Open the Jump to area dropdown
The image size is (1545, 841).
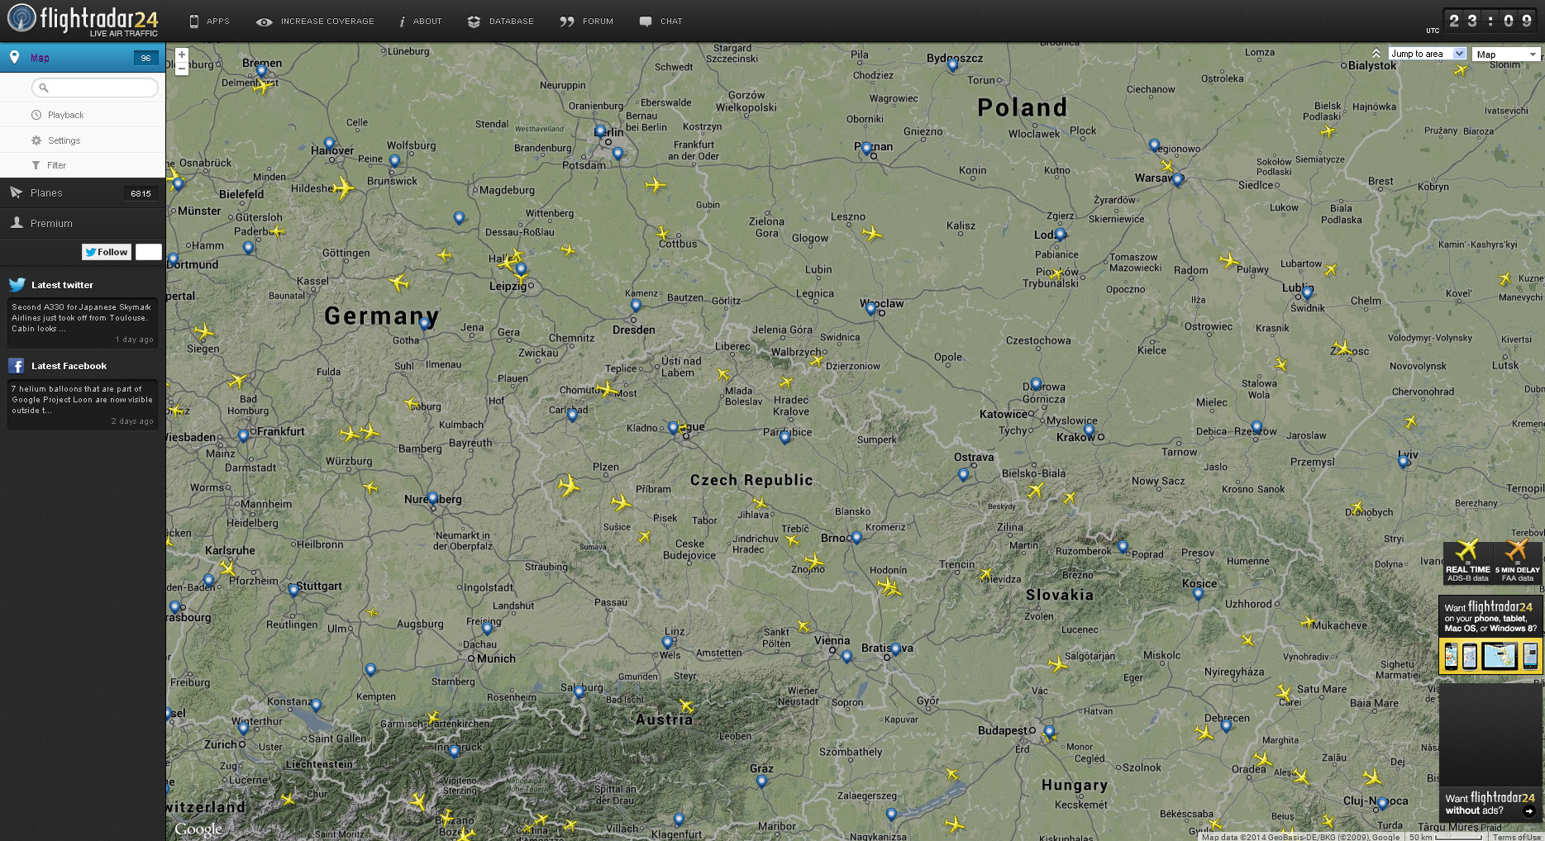point(1427,54)
